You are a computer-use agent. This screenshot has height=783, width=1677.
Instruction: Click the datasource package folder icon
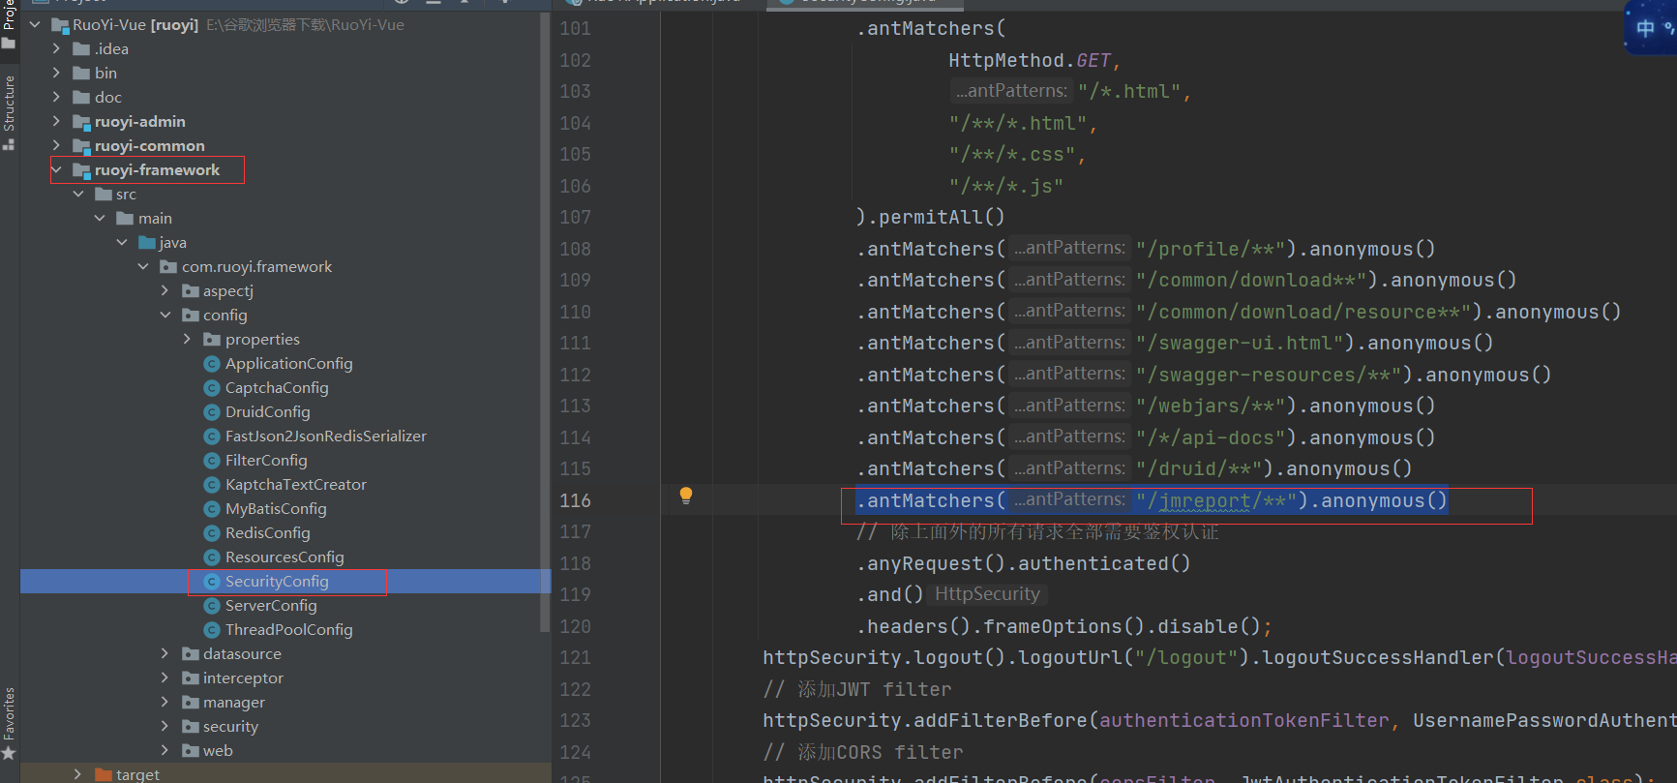point(191,654)
